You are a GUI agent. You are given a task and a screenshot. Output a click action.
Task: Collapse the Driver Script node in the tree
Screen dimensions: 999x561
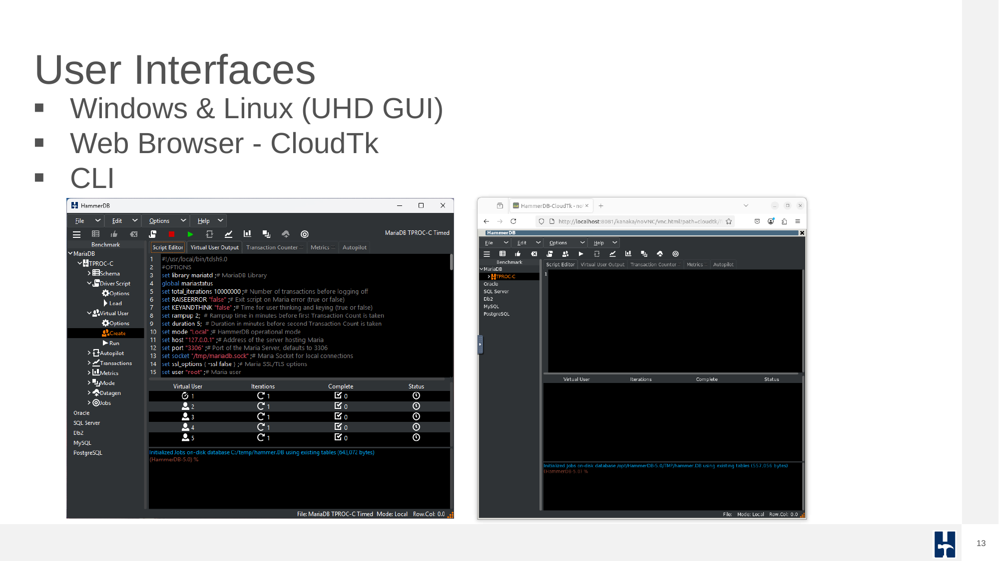point(89,283)
